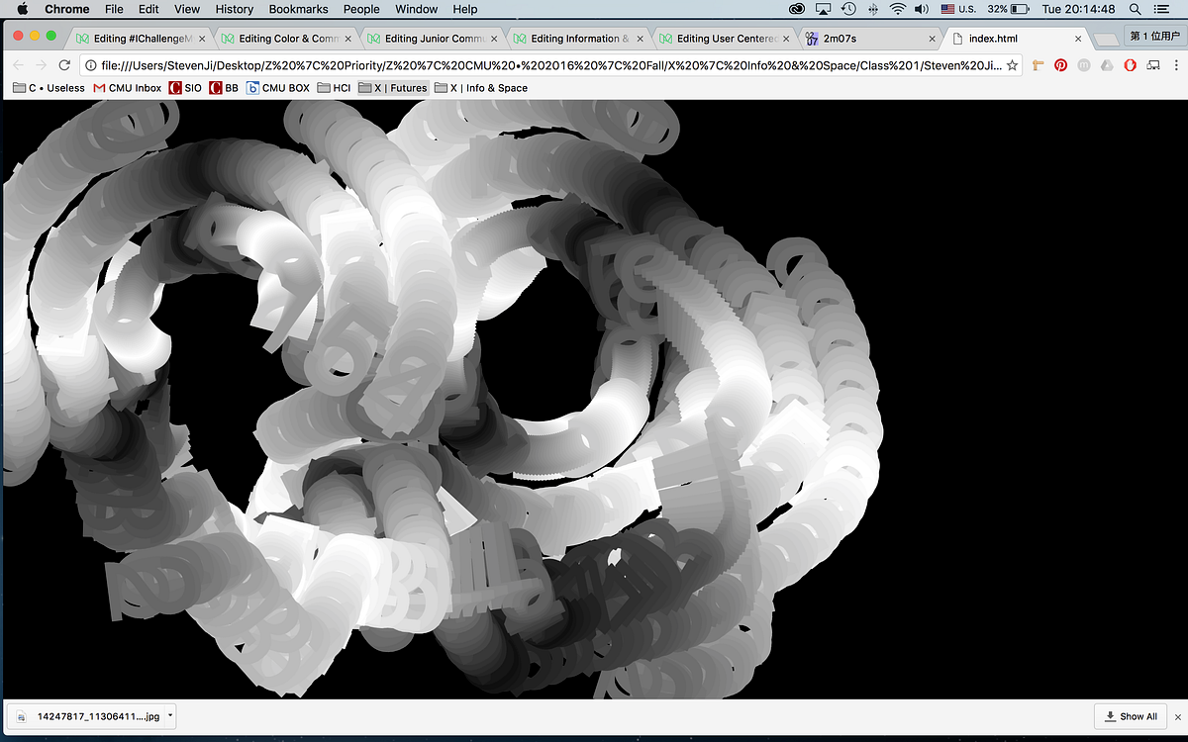Click the user profile button 第1位用户
1188x742 pixels.
pos(1154,37)
